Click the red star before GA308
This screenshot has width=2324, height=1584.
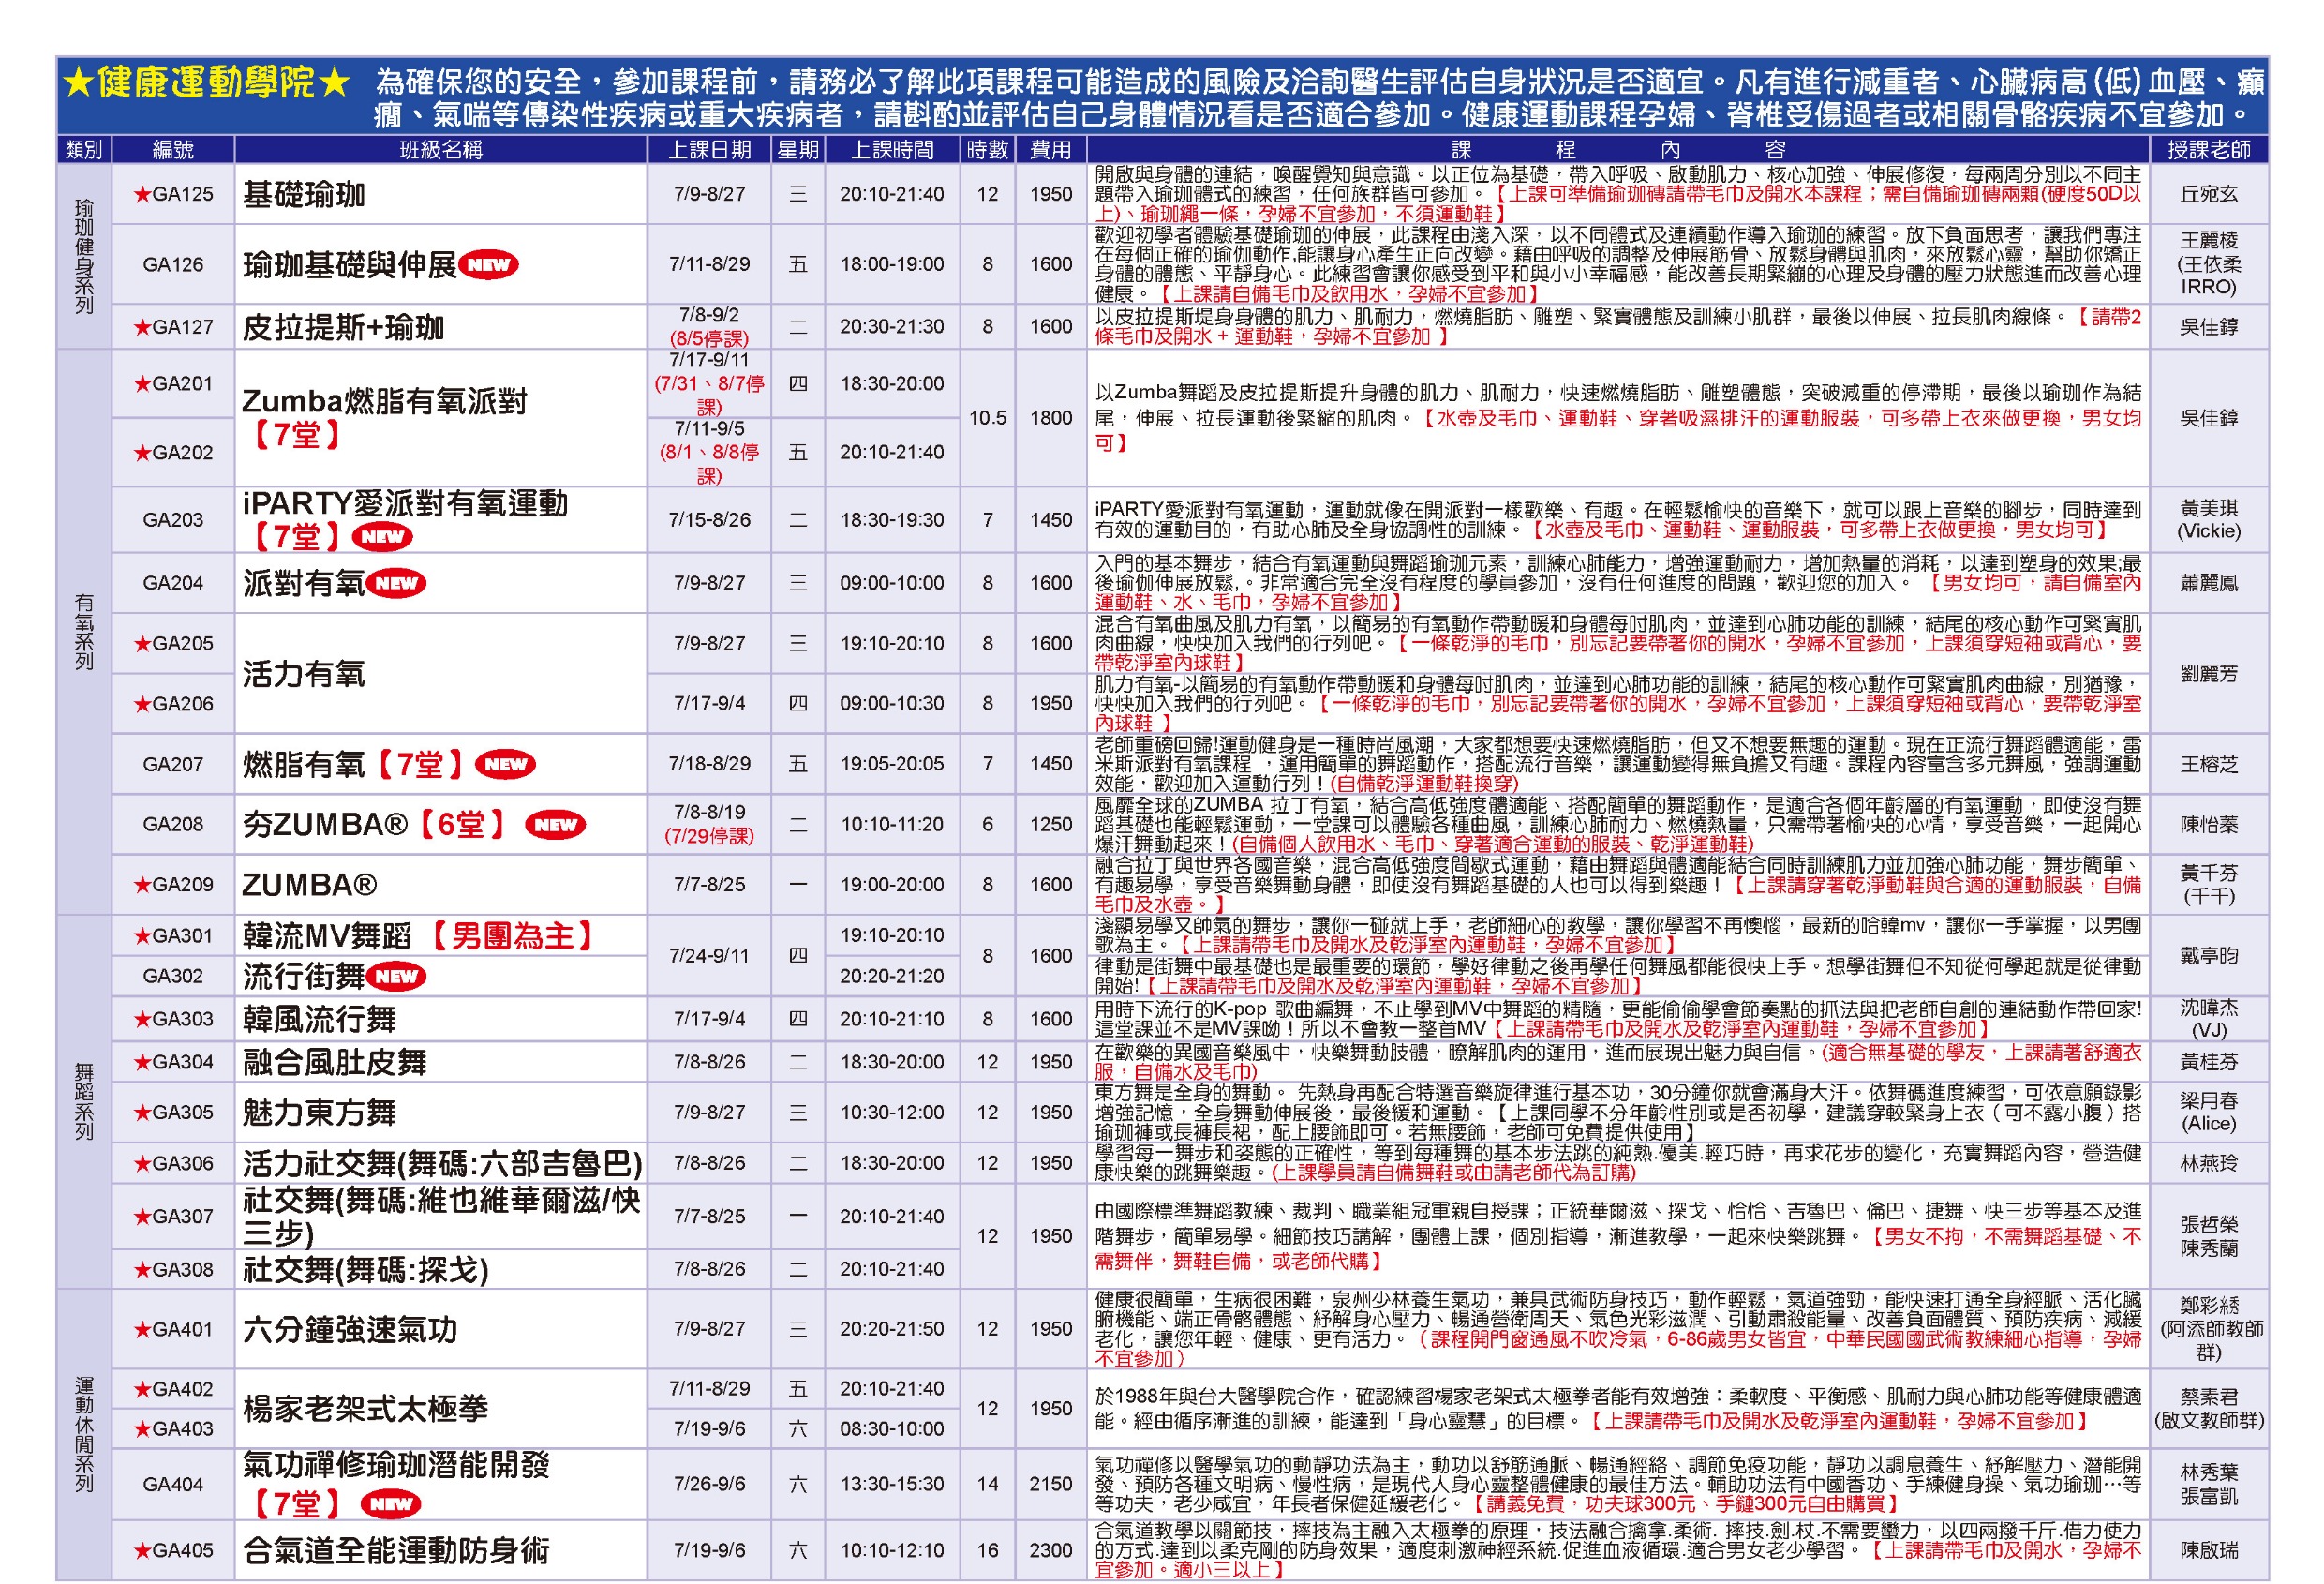[x=142, y=1270]
